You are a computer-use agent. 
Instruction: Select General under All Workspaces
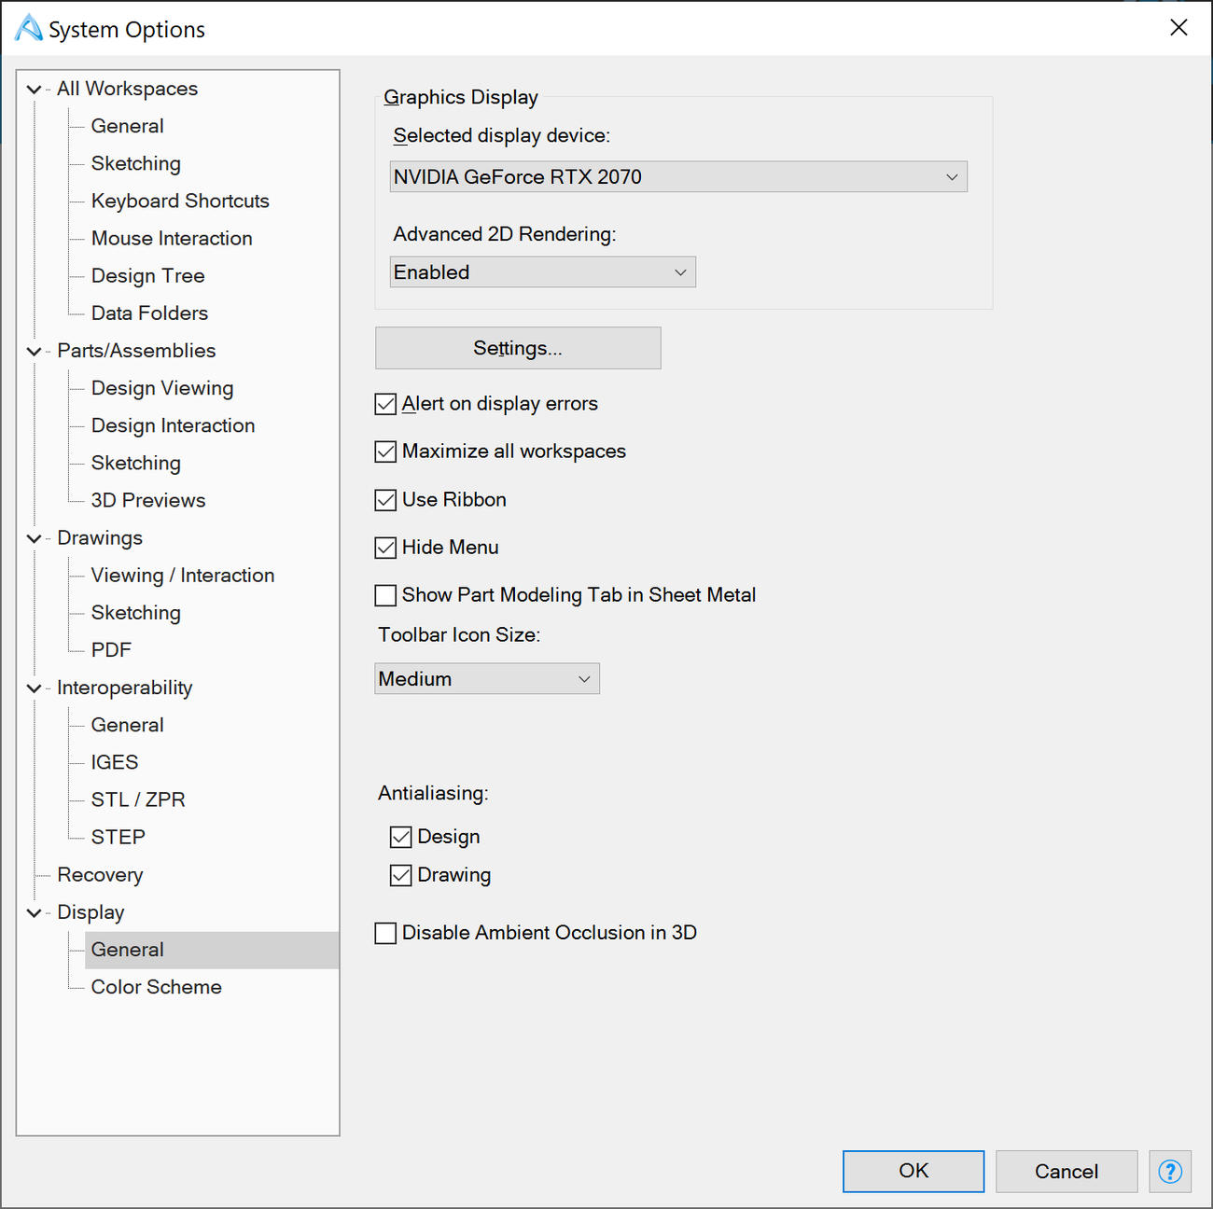128,126
